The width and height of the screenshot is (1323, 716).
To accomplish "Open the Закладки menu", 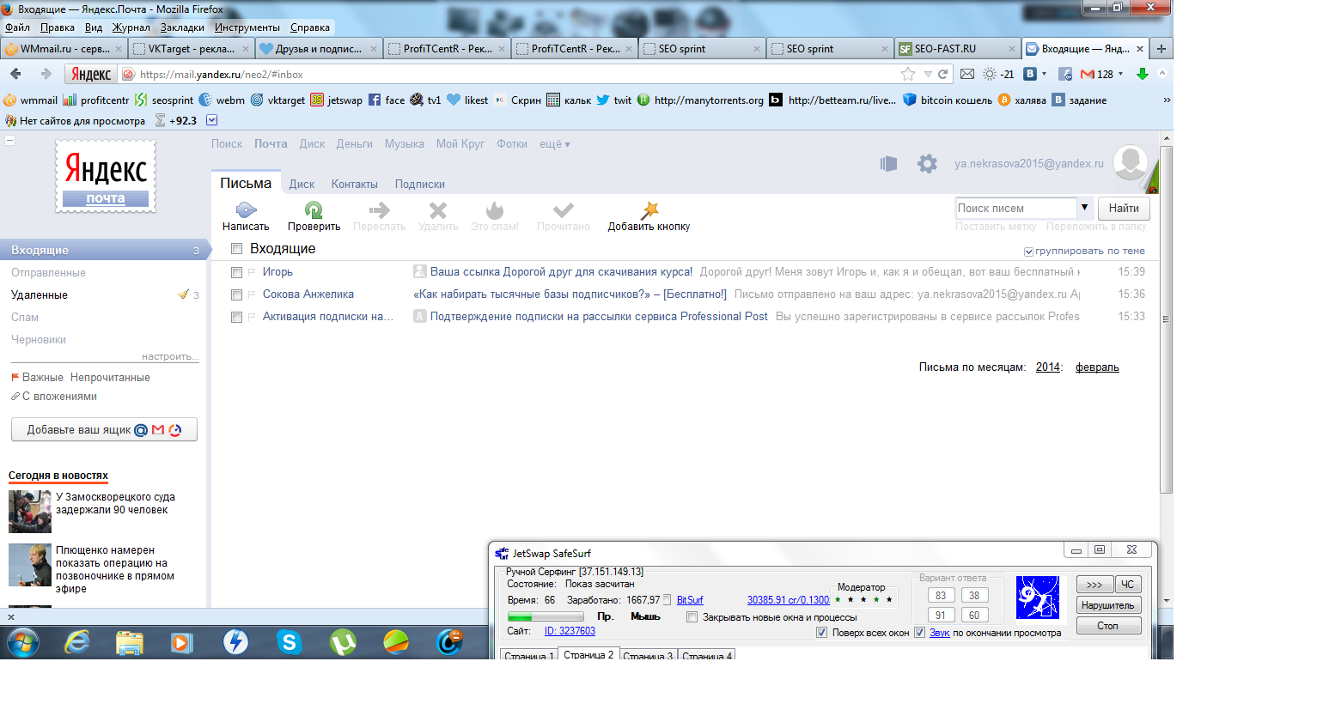I will point(182,27).
